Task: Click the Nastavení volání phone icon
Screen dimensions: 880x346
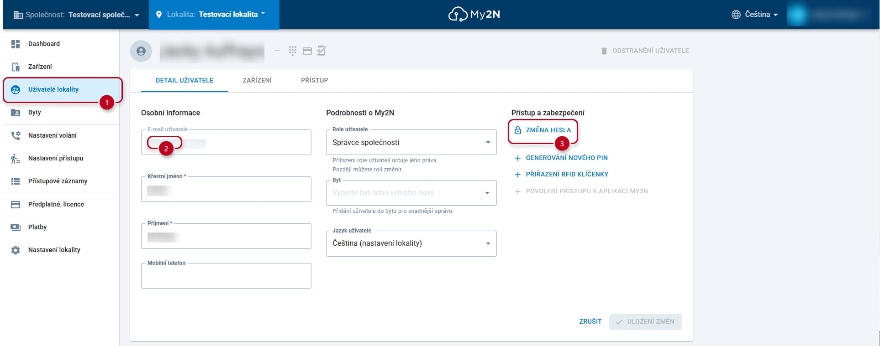Action: (16, 135)
